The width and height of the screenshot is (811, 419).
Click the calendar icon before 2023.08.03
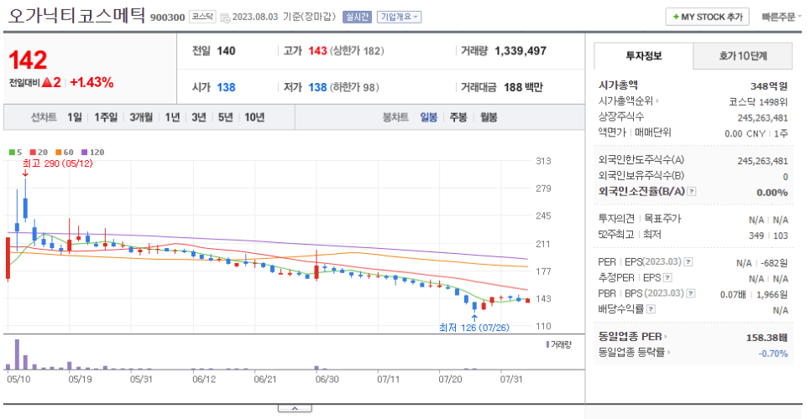[224, 18]
